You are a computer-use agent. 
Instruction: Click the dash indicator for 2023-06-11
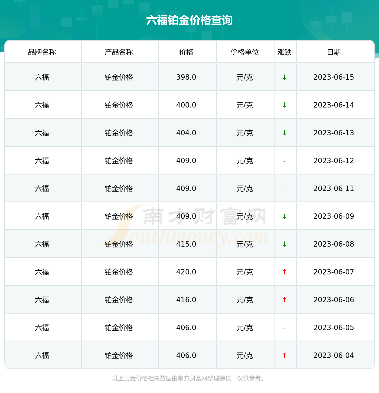point(285,189)
